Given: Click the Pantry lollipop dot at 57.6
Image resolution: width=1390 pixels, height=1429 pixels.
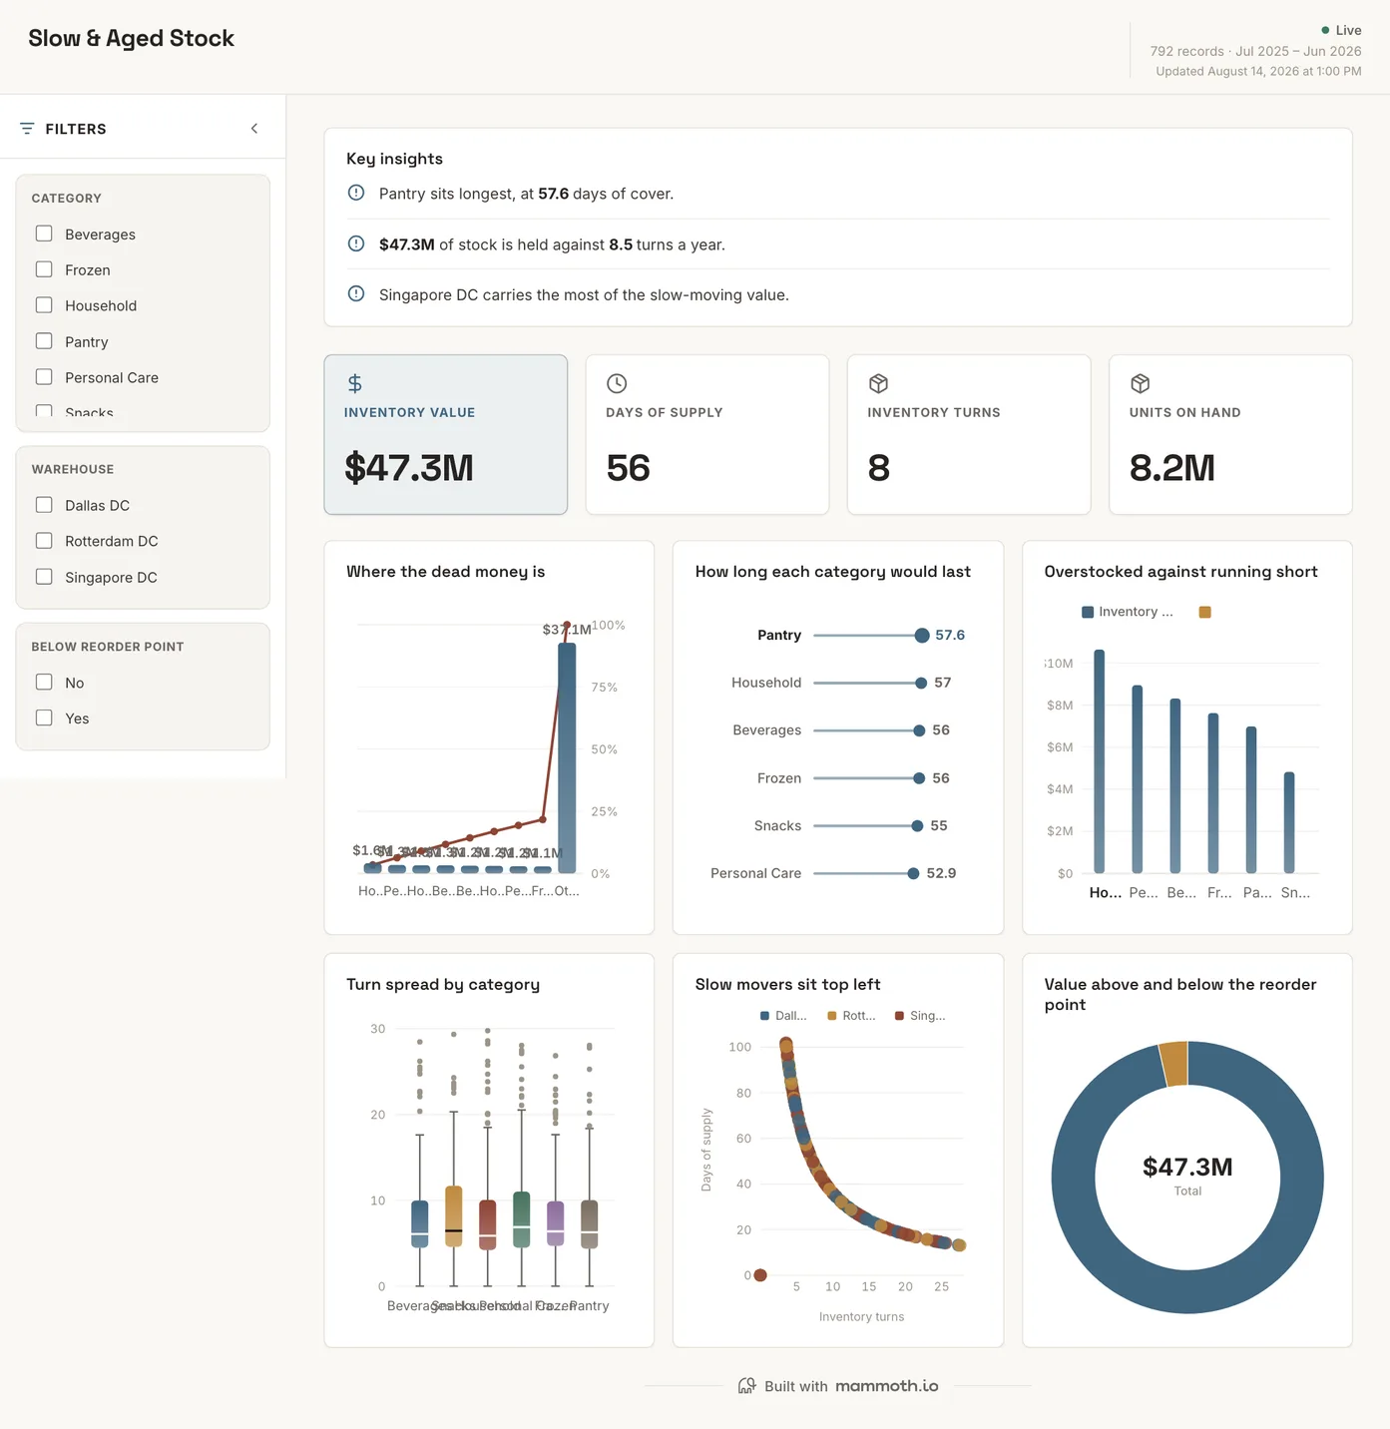Looking at the screenshot, I should [x=922, y=636].
